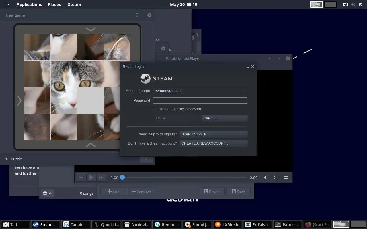Click the right arrow left of the puzzle
Screen dimensions: 367x229
(x=19, y=100)
